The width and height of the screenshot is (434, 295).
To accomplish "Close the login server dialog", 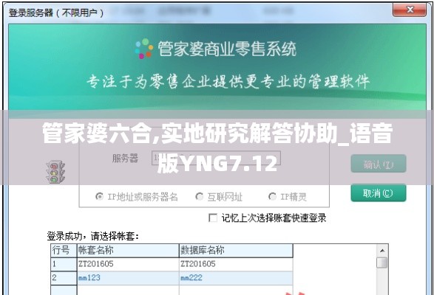I will [x=410, y=10].
